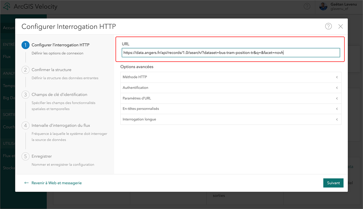This screenshot has height=209, width=363.
Task: Click the step 4 circle icon
Action: tap(25, 125)
